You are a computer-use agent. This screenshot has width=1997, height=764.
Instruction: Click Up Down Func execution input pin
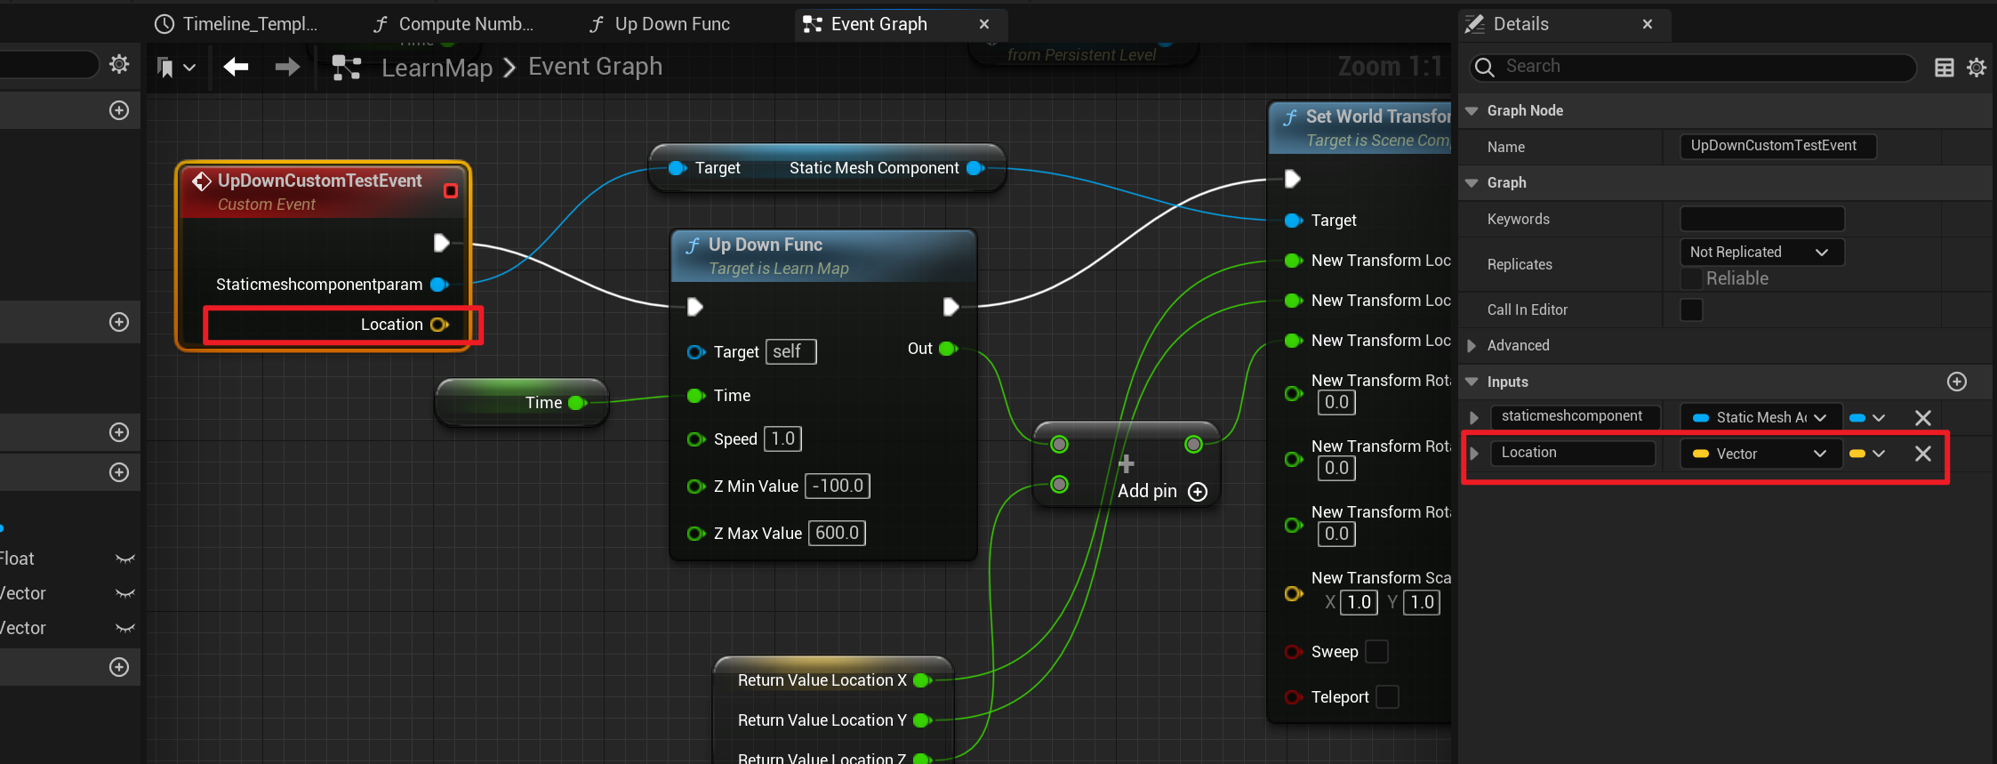tap(694, 307)
